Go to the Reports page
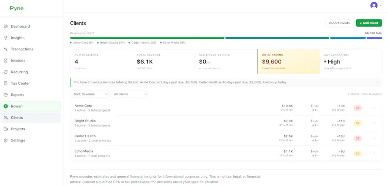 coord(31,95)
